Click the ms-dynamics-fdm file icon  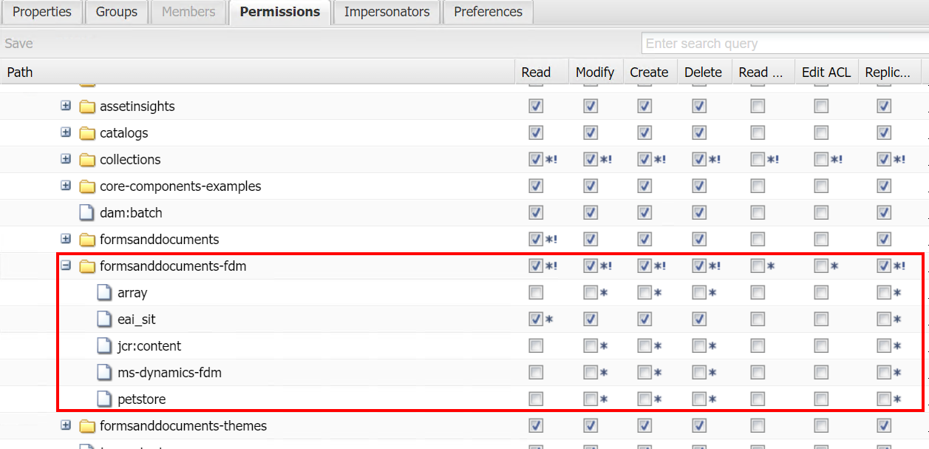104,372
